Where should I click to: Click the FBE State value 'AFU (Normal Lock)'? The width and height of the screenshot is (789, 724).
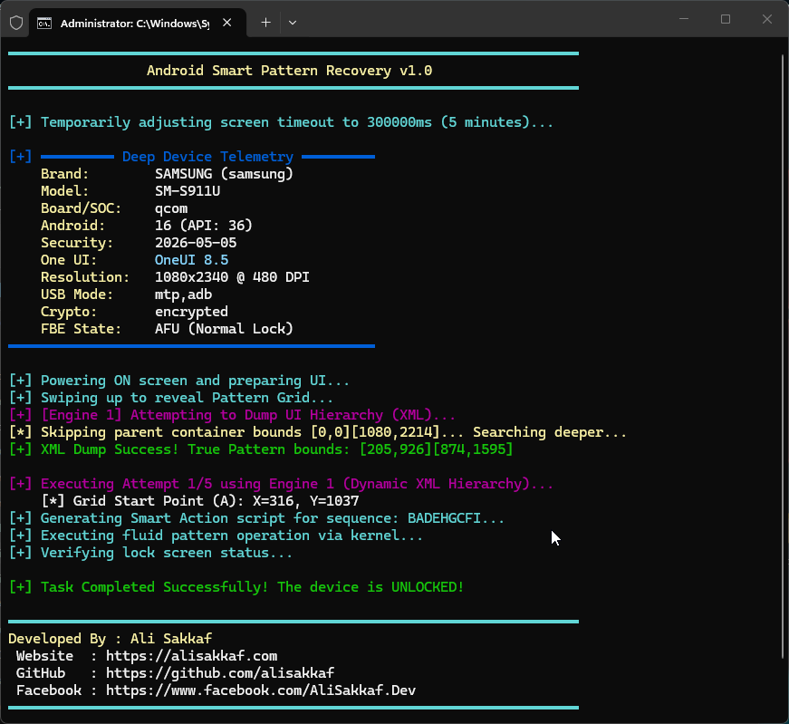224,329
